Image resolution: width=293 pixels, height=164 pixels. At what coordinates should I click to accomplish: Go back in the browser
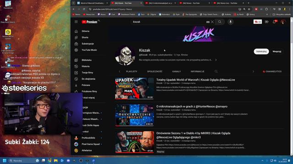click(x=73, y=9)
